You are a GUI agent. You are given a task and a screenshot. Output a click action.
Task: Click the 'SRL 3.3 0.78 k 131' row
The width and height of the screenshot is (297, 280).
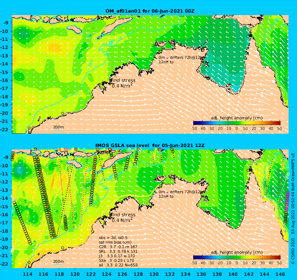(118, 251)
